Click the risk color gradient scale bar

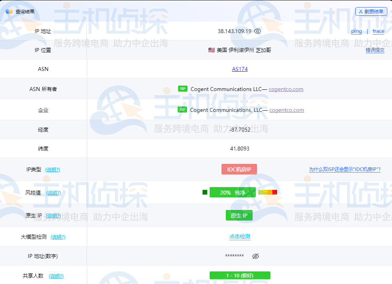click(x=268, y=192)
